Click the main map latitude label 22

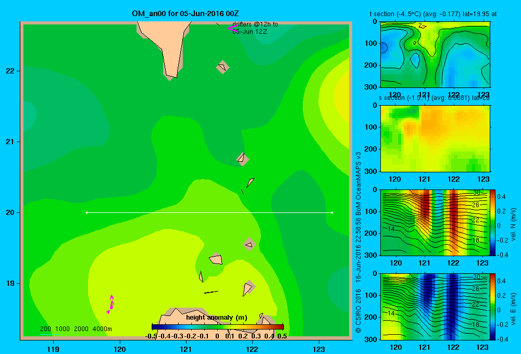(10, 71)
